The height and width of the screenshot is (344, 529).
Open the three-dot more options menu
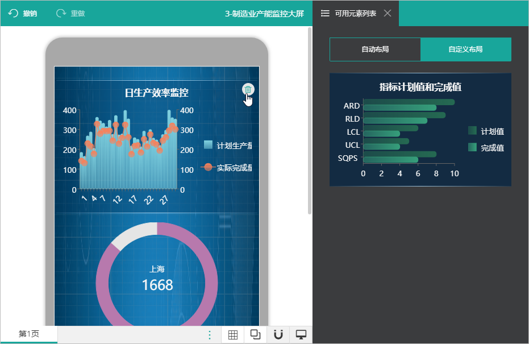coord(210,335)
